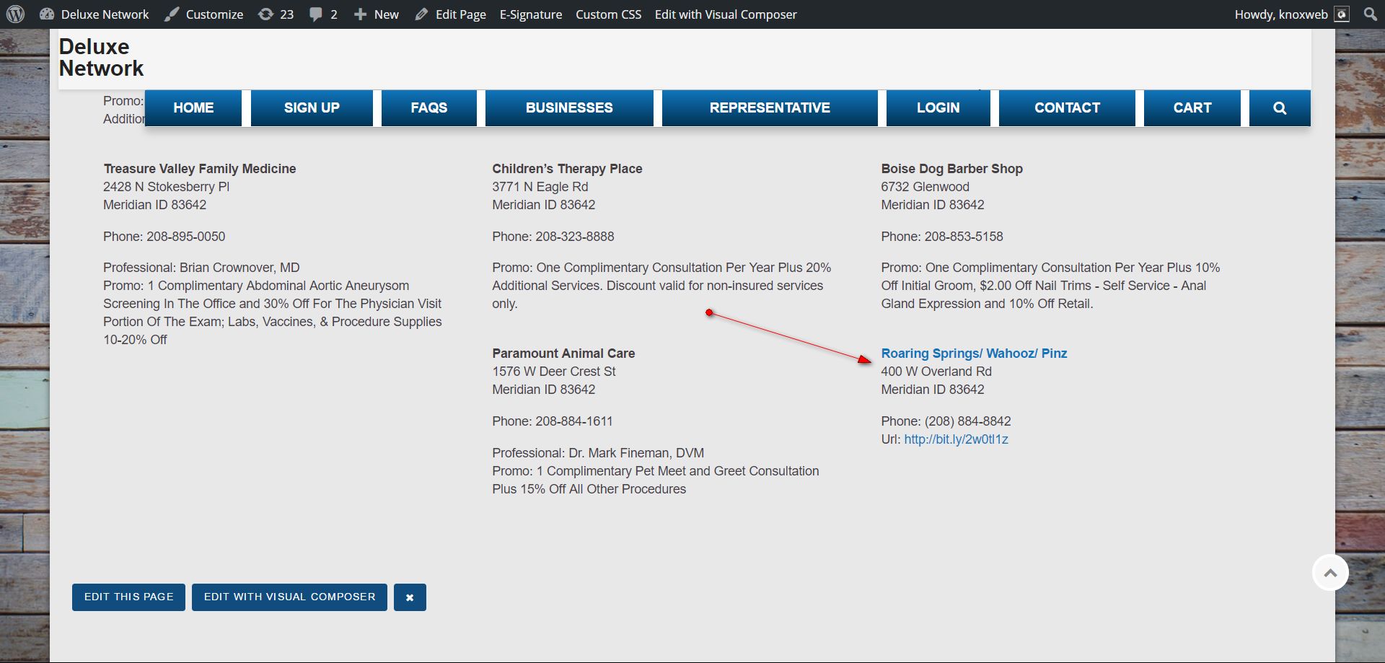Open Custom CSS in the admin bar

click(x=608, y=14)
